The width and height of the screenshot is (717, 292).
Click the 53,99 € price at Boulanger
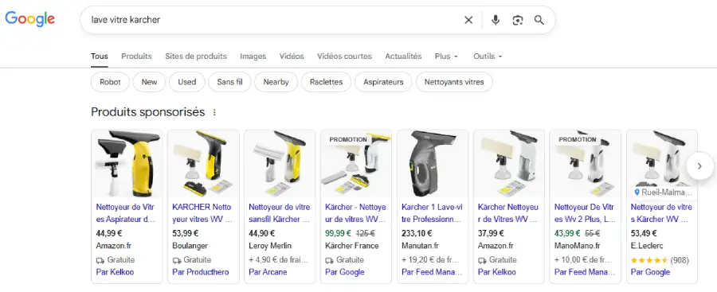click(x=185, y=233)
